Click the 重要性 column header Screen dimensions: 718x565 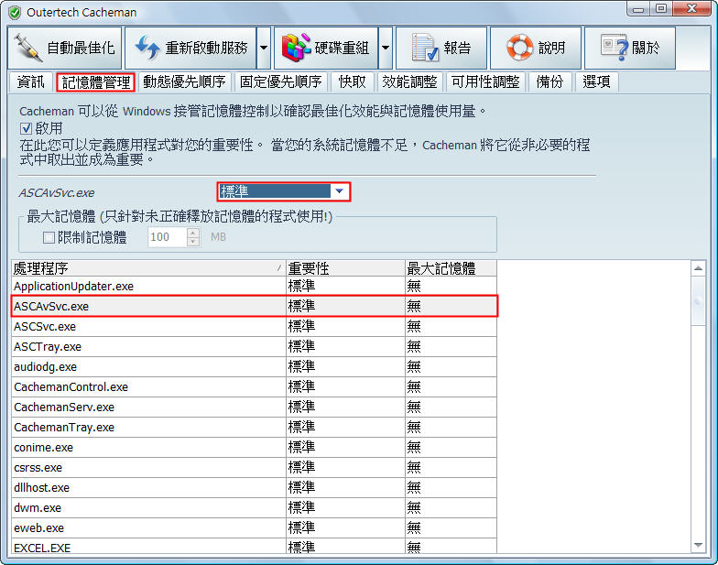coord(344,267)
